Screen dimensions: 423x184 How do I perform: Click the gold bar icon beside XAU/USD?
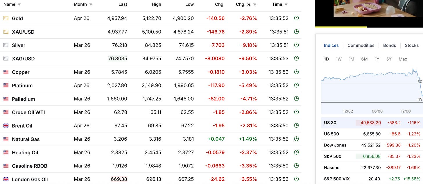coord(6,32)
